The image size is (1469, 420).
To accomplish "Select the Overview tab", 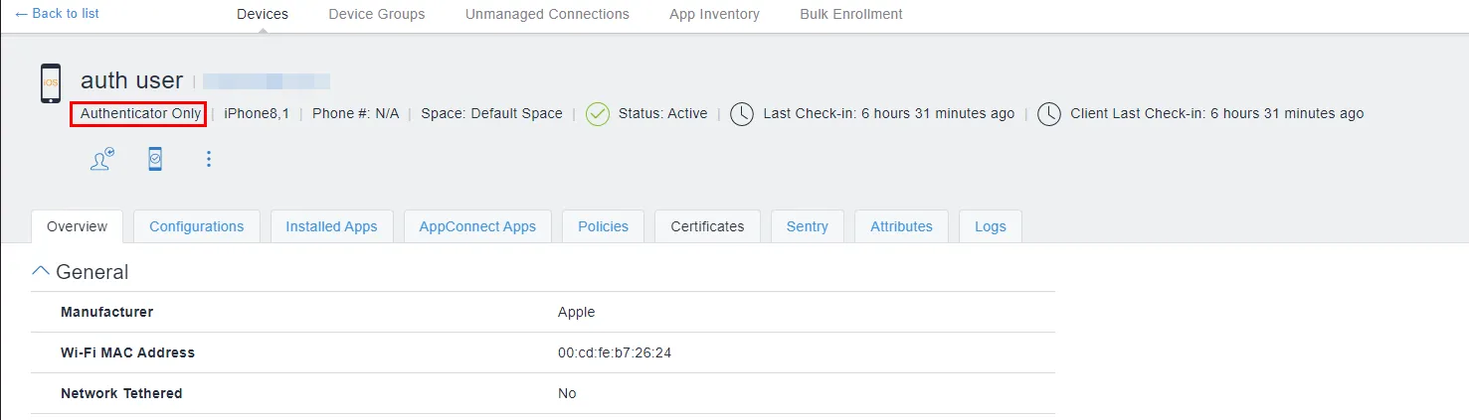I will click(x=77, y=226).
